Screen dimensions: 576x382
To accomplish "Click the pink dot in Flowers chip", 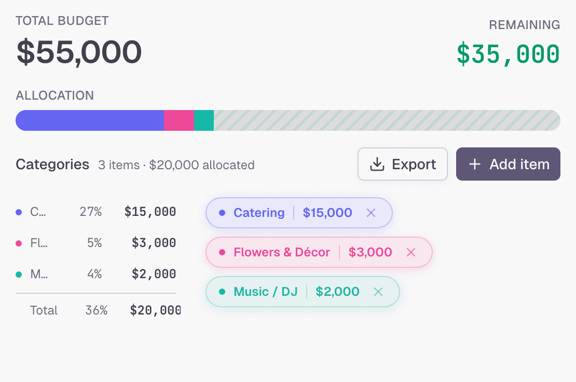I will (x=222, y=252).
